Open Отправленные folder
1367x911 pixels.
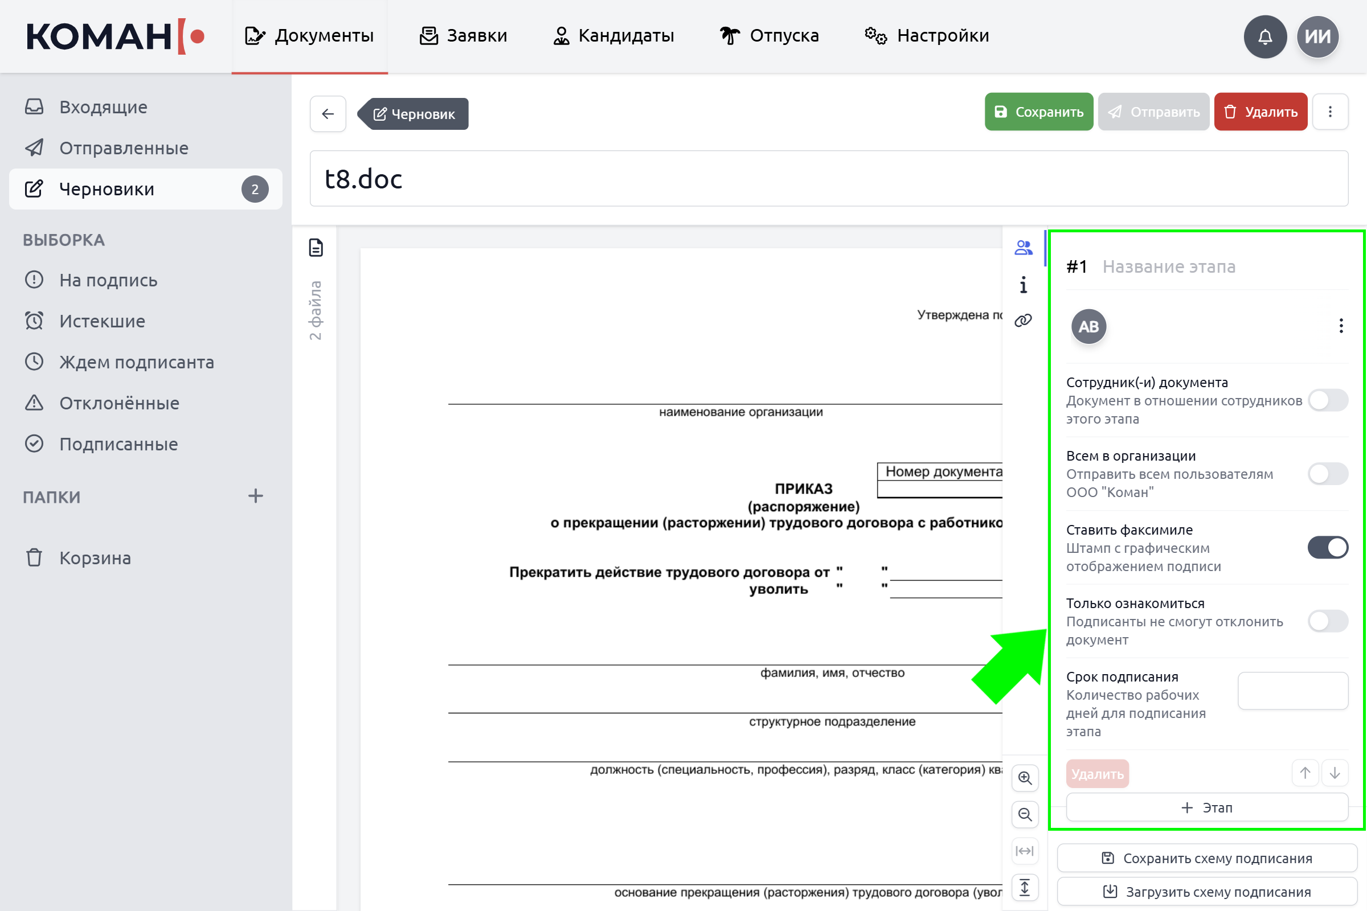(145, 147)
